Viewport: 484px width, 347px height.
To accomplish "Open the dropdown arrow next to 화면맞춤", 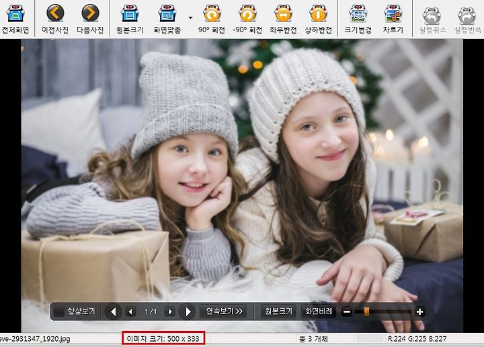I will click(190, 17).
